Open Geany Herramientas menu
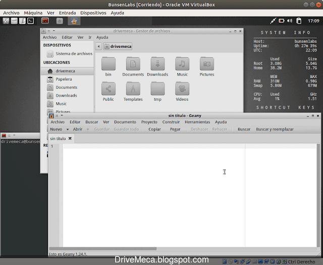This screenshot has width=323, height=265. pos(197,122)
